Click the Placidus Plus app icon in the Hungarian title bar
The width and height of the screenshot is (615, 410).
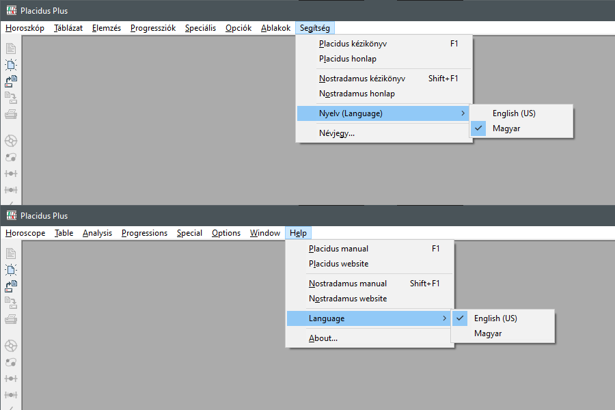12,11
